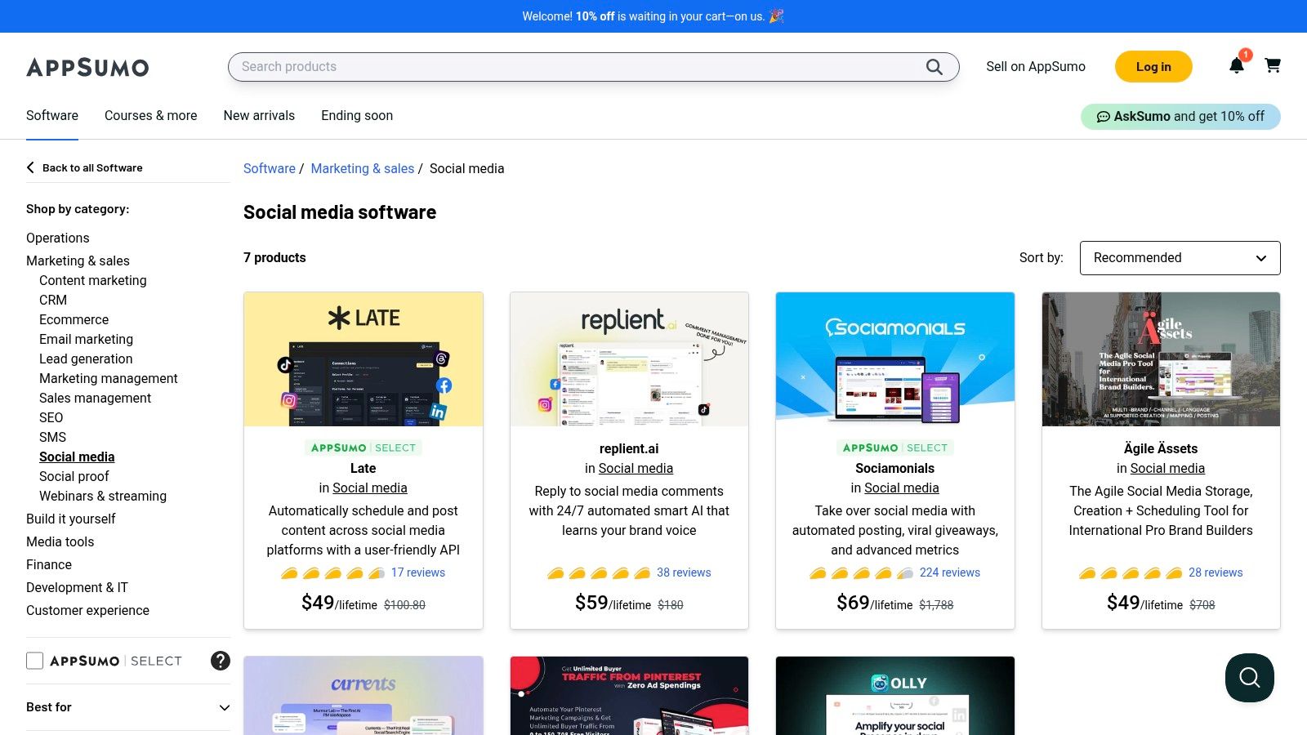This screenshot has height=735, width=1307.
Task: Click the star rating on Late card
Action: (332, 572)
